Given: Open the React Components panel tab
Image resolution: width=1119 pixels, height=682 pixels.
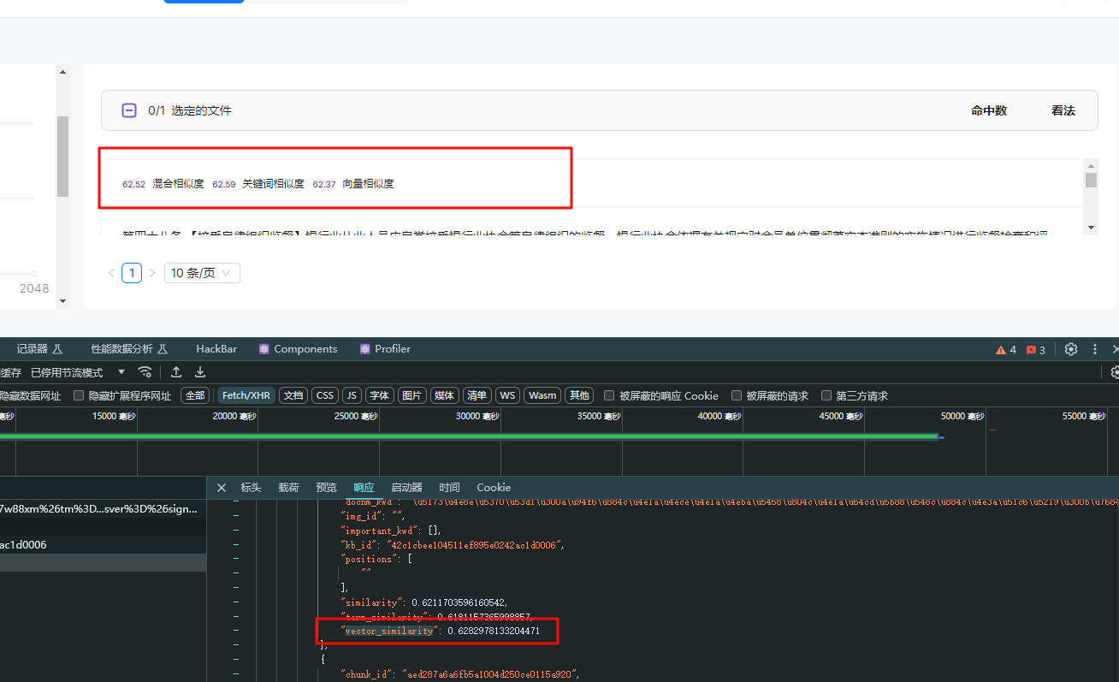Looking at the screenshot, I should tap(299, 349).
